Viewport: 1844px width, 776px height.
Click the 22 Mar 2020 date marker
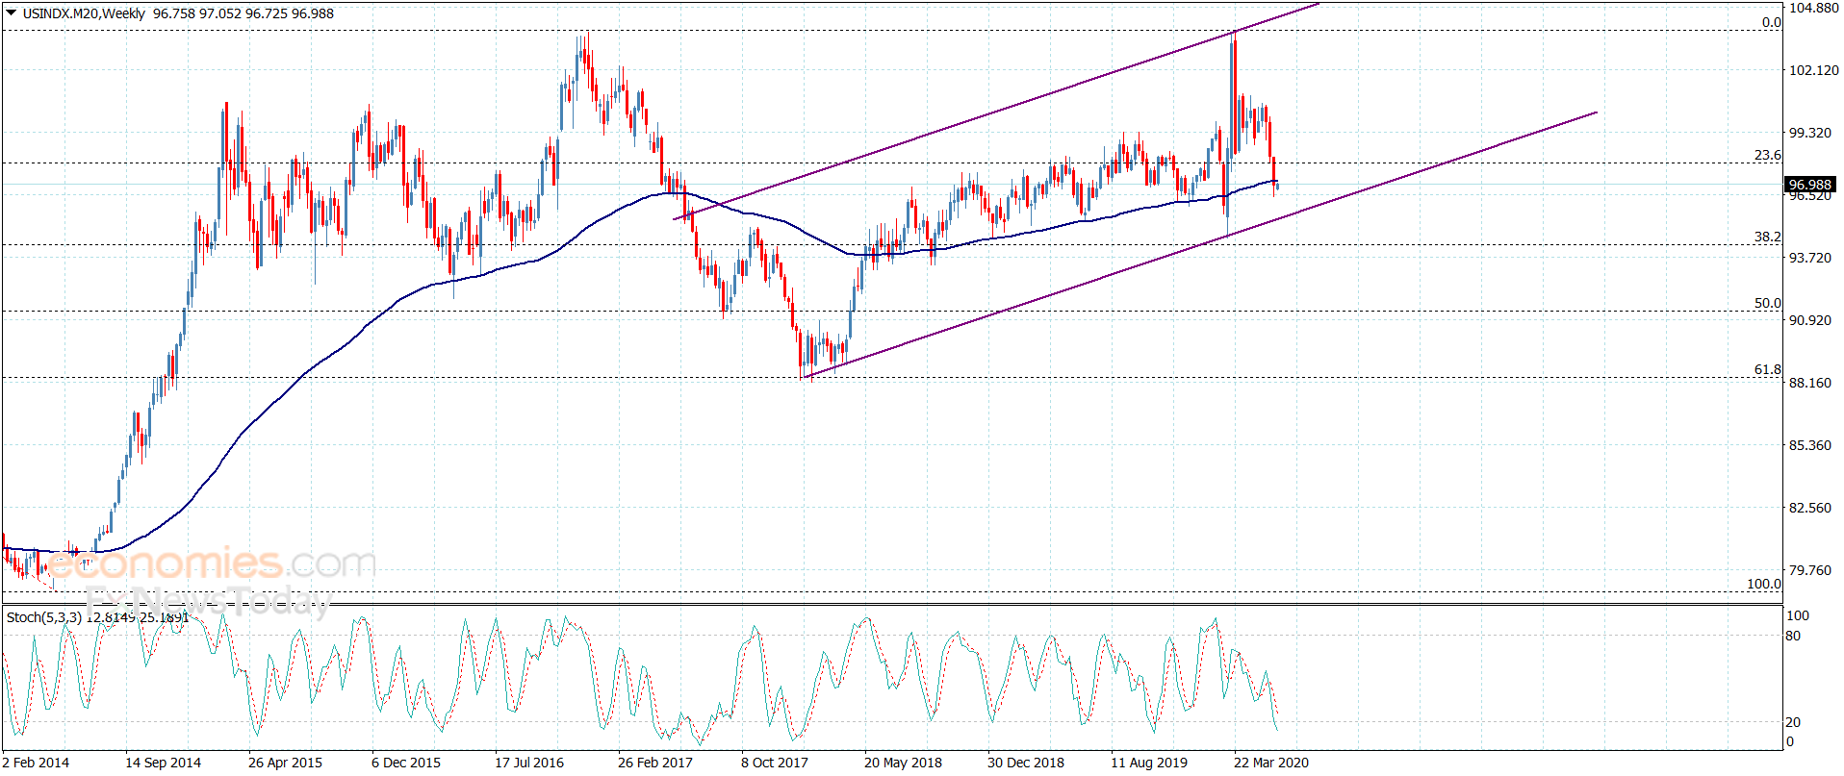pos(1270,763)
